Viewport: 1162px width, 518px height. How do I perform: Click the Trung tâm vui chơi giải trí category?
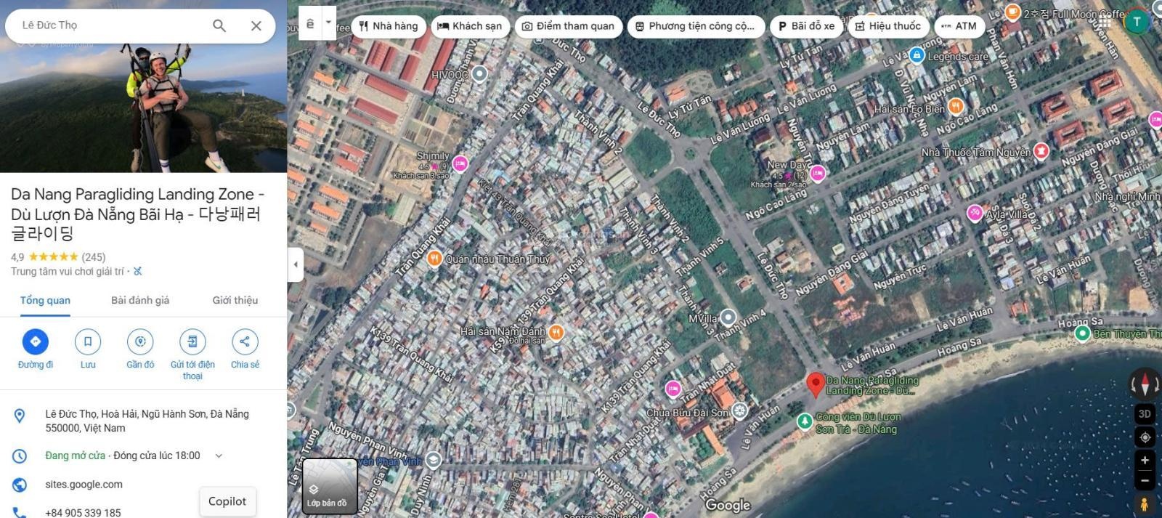point(67,271)
